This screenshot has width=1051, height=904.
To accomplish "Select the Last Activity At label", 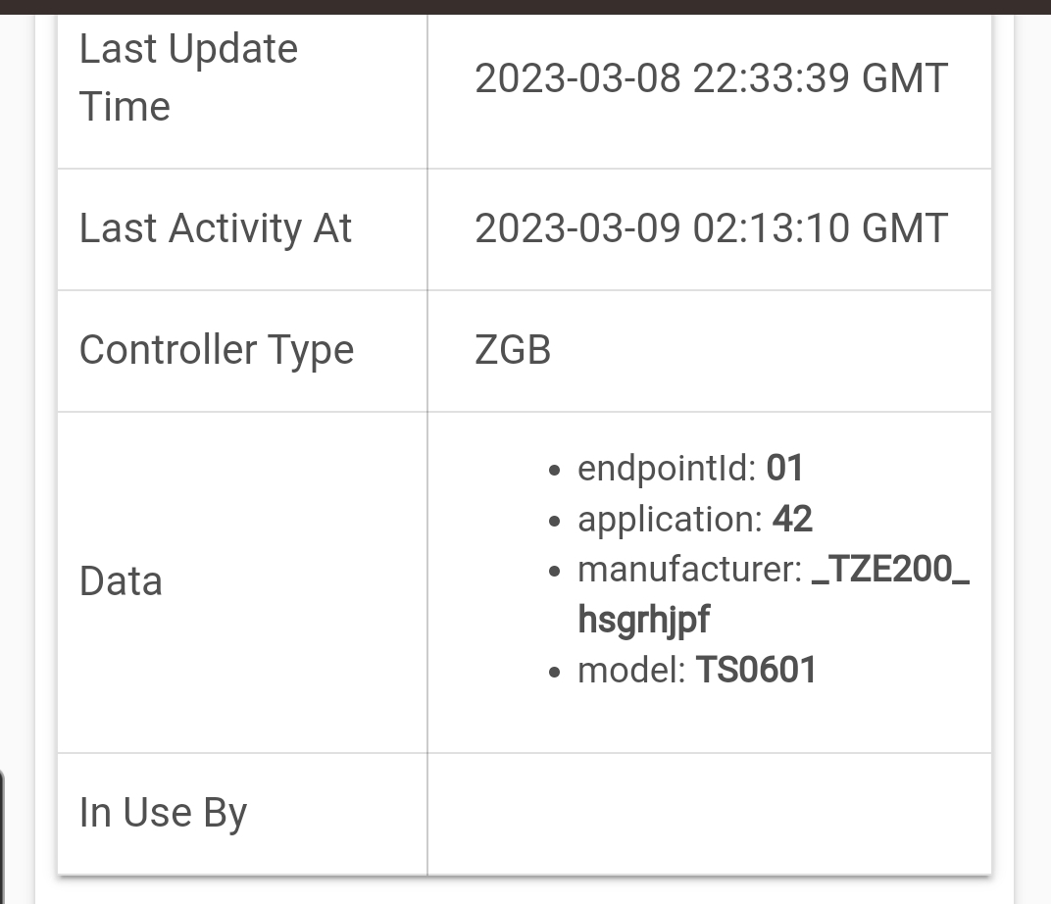I will tap(215, 228).
